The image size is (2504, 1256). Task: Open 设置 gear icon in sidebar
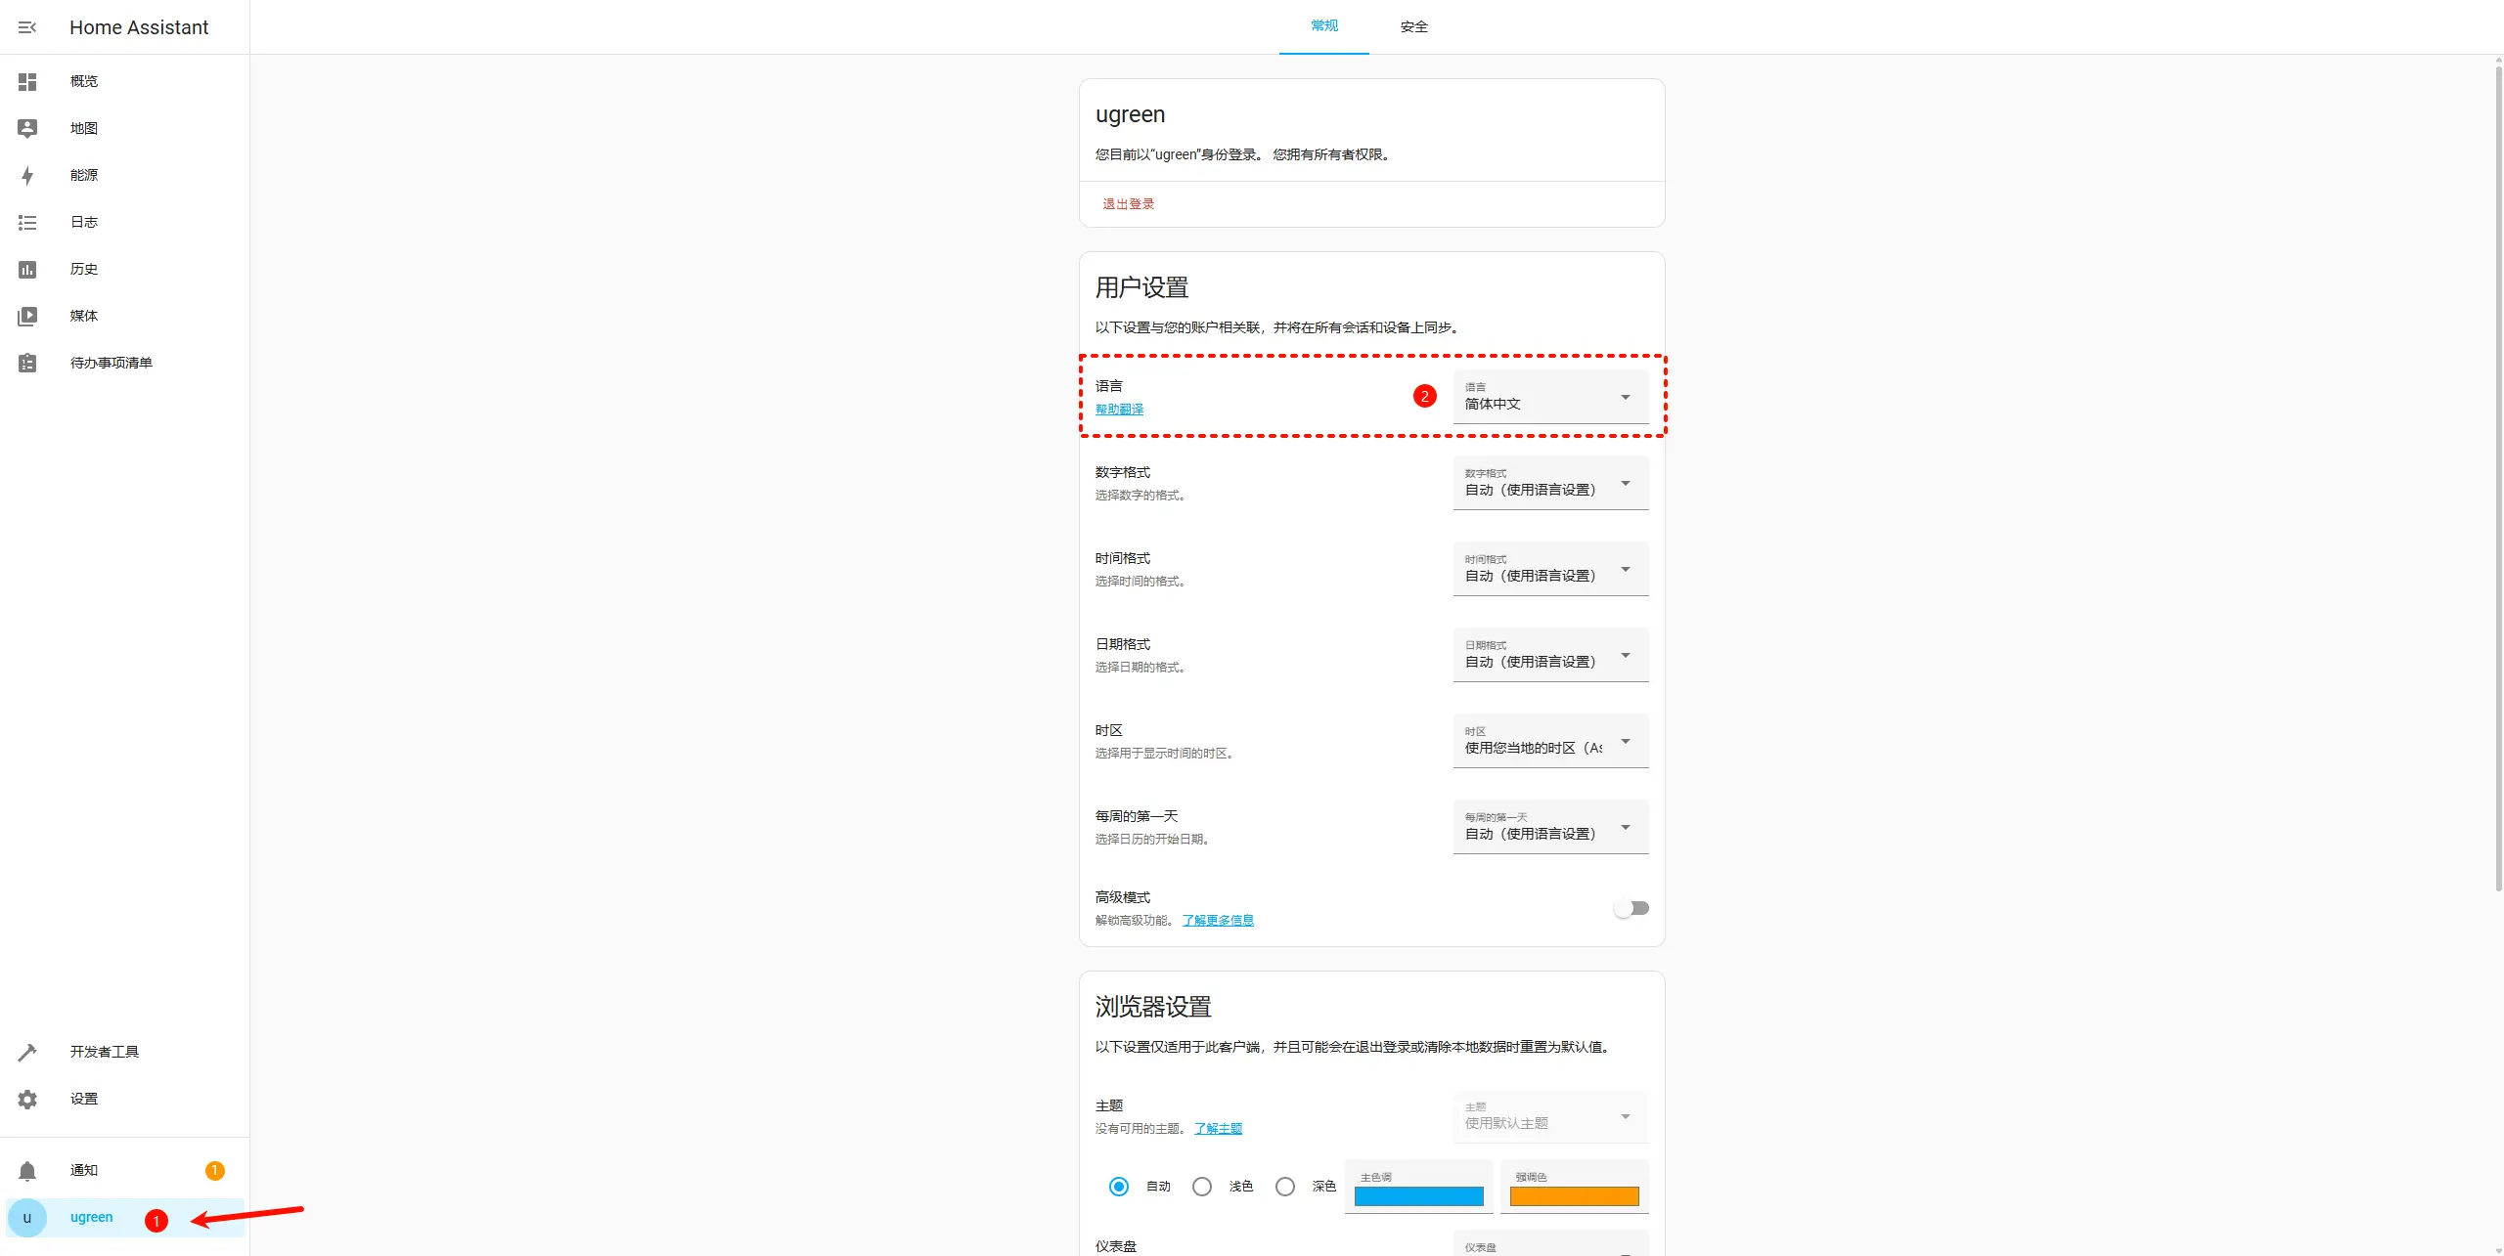(x=27, y=1100)
